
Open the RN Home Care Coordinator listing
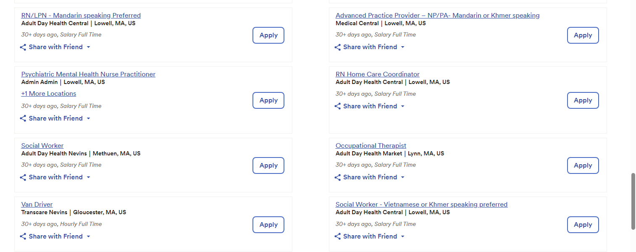click(377, 74)
